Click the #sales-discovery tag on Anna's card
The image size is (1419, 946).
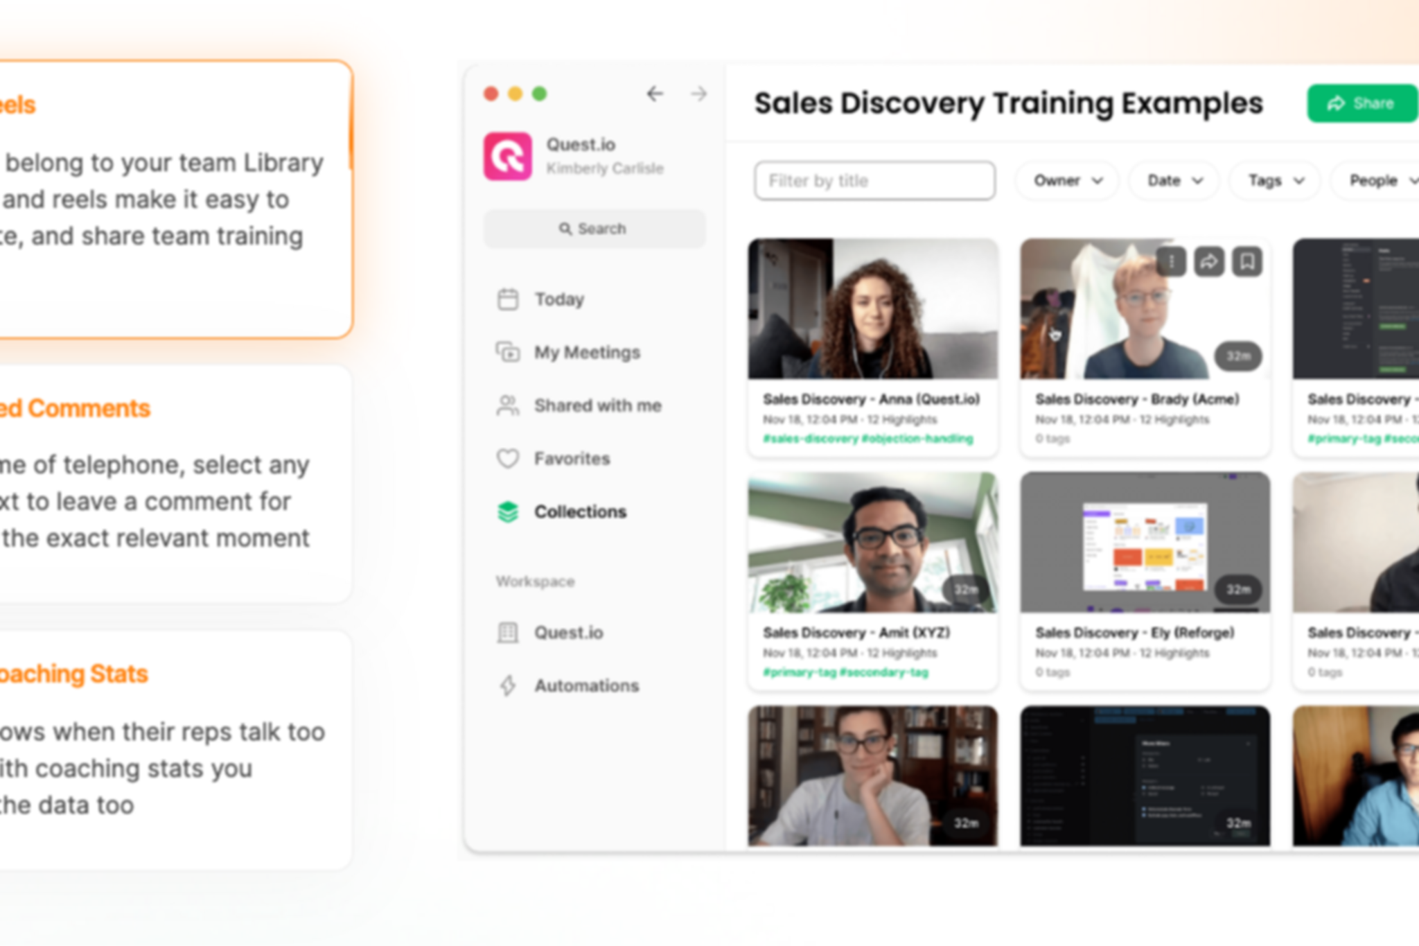[x=810, y=439]
